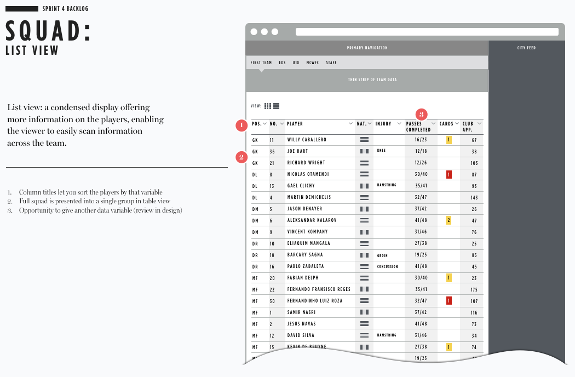Select player name DAVID SILVA
This screenshot has height=377, width=575.
(x=301, y=335)
